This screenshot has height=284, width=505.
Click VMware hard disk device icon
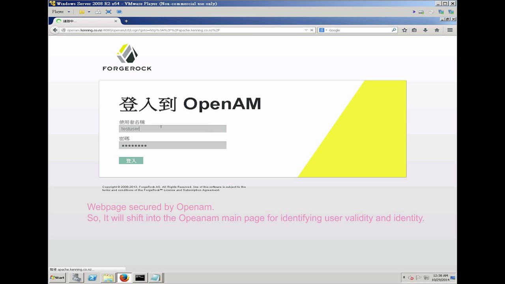pos(421,12)
